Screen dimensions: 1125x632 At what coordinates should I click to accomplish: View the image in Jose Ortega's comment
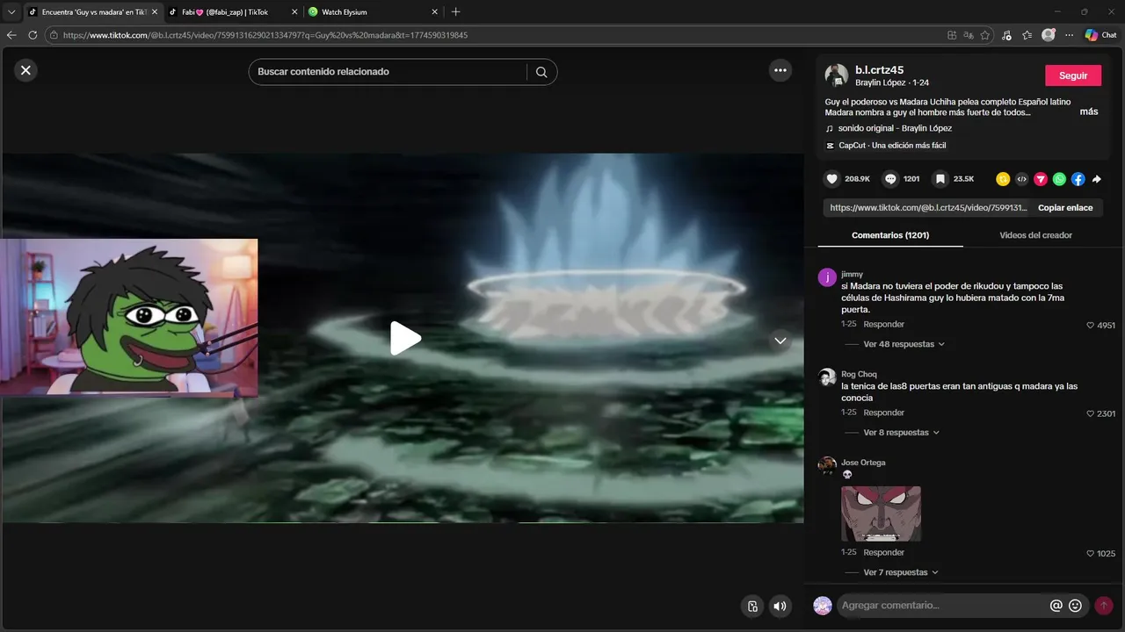point(881,514)
